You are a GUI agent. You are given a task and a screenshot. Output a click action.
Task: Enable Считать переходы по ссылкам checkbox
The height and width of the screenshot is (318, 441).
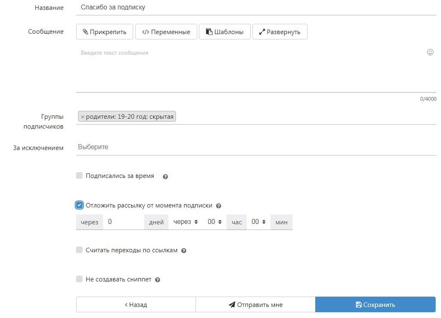point(79,250)
